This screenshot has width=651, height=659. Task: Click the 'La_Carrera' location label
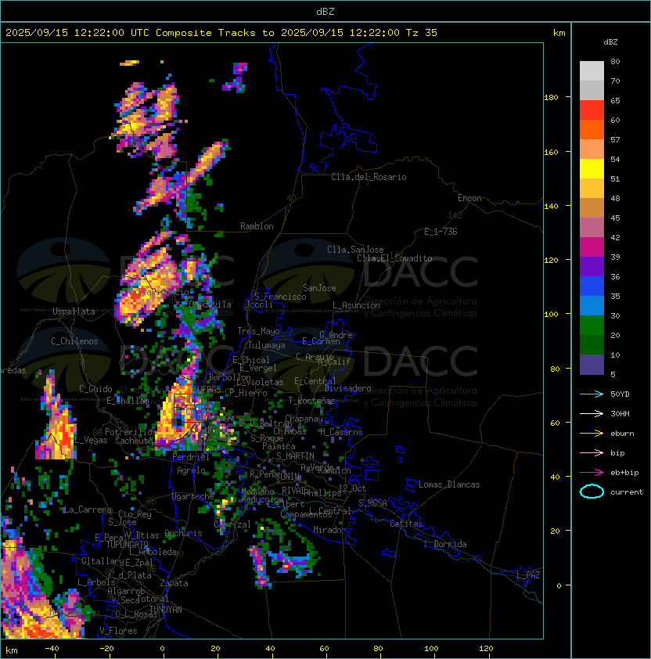click(x=88, y=510)
